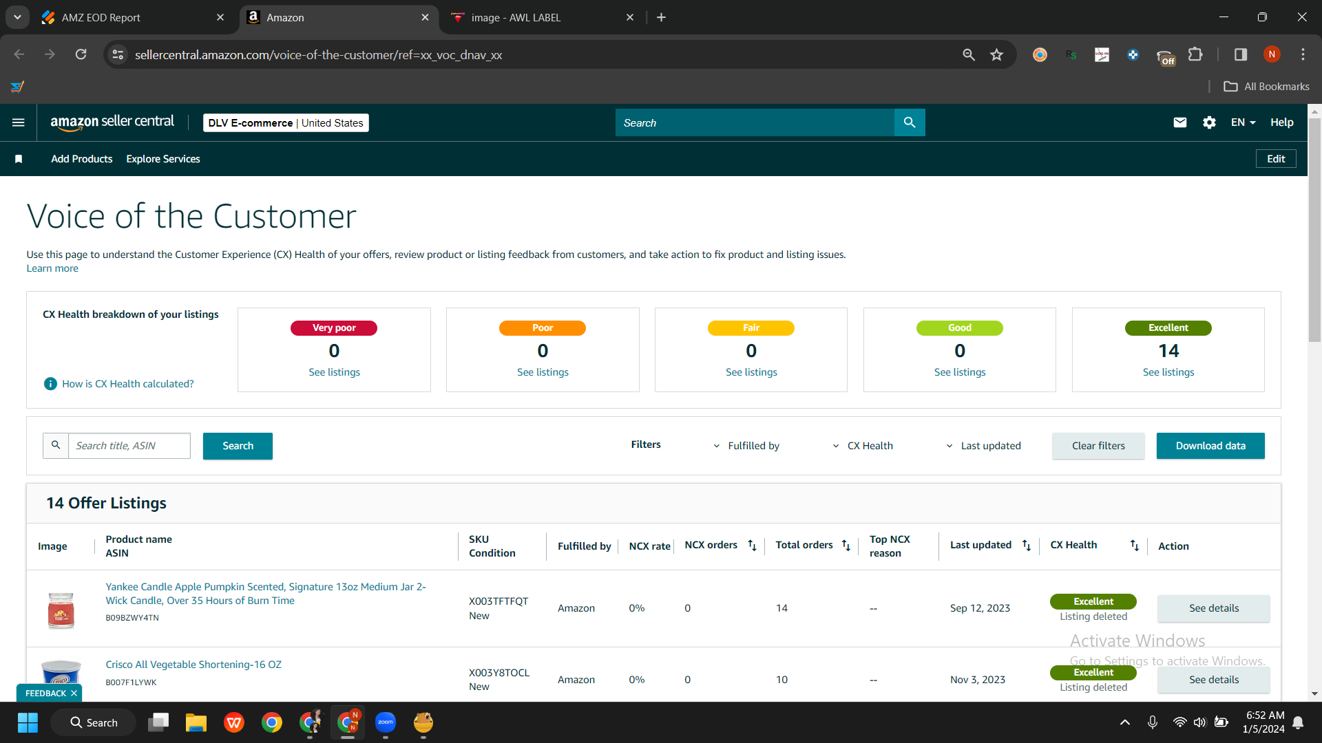The height and width of the screenshot is (743, 1322).
Task: Open Explore Services menu item
Action: 163,159
